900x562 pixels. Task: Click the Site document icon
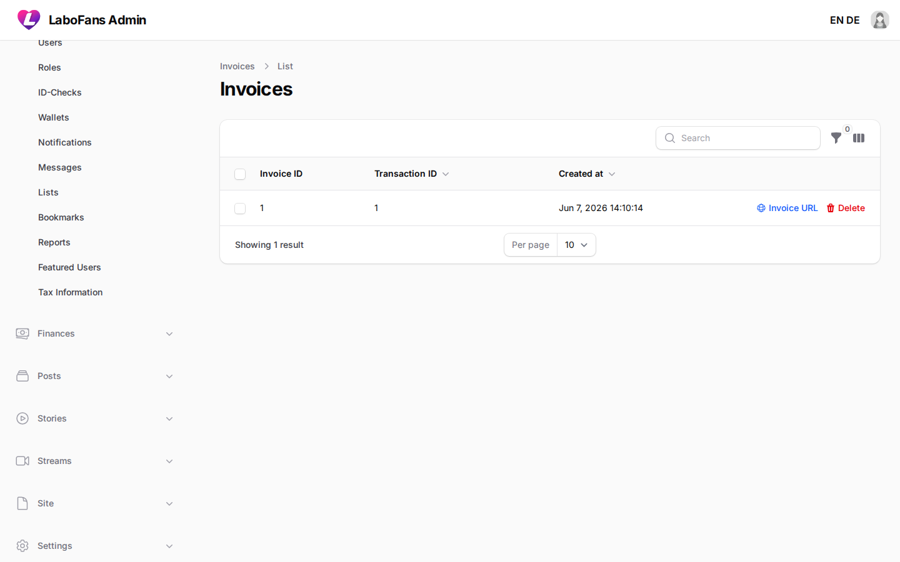pyautogui.click(x=22, y=503)
